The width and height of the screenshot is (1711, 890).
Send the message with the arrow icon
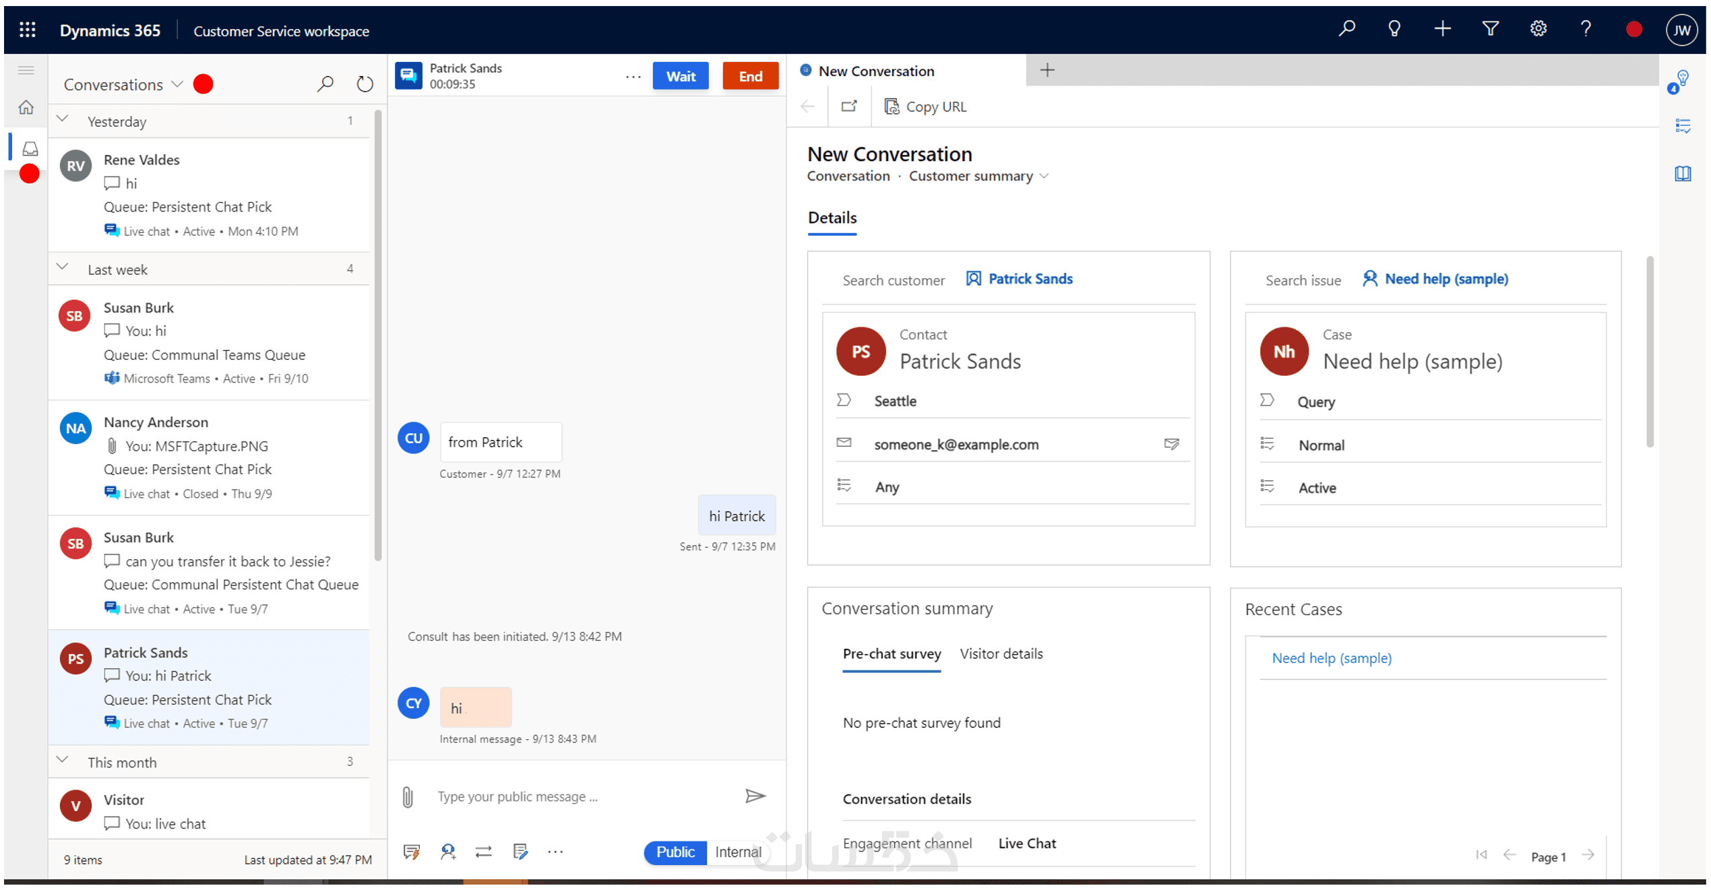click(755, 796)
